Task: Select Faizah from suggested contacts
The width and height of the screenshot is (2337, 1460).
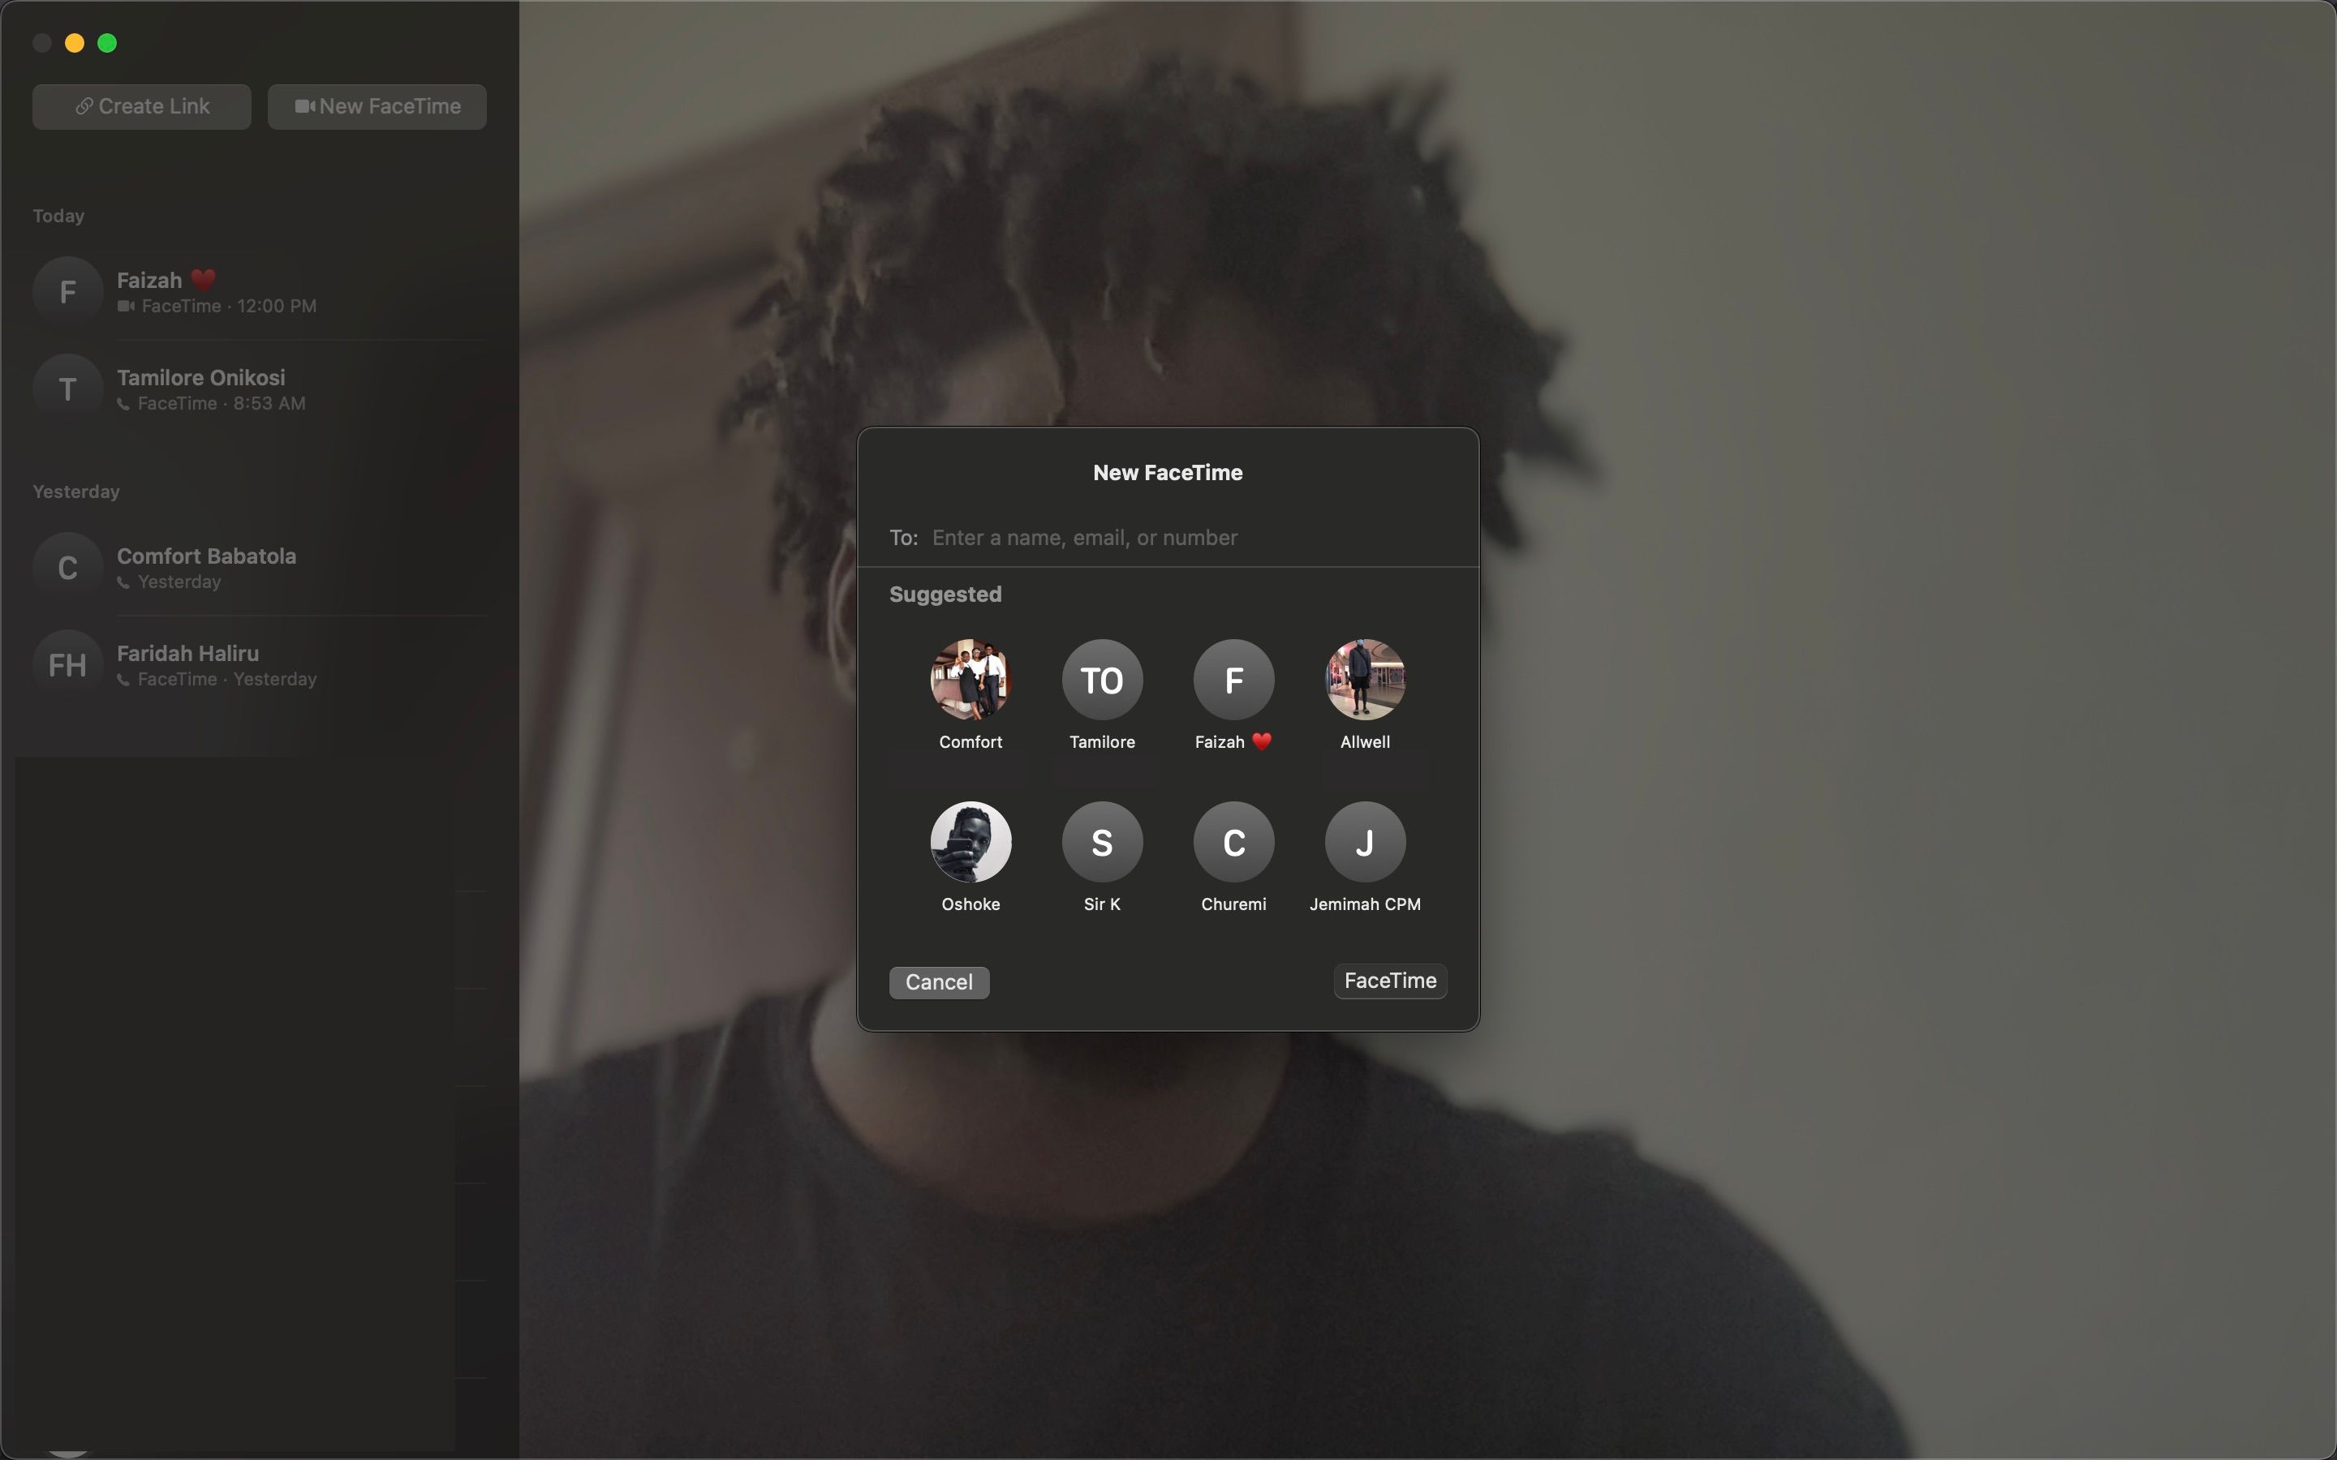Action: point(1232,680)
